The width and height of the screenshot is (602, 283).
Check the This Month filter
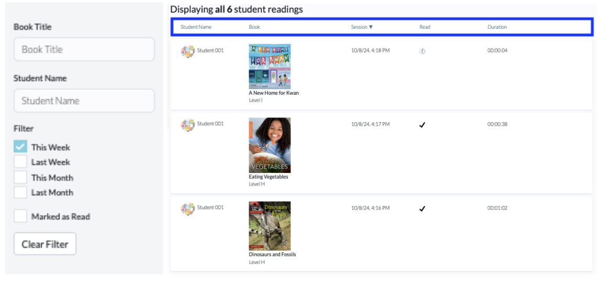pyautogui.click(x=20, y=177)
